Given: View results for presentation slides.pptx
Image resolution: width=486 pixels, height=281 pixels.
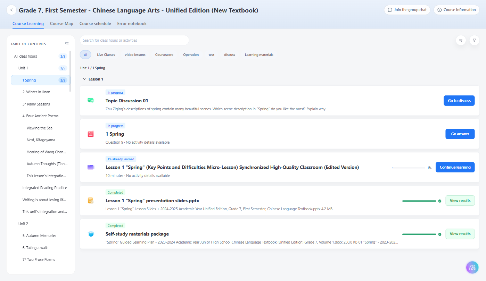Looking at the screenshot, I should click(x=460, y=201).
